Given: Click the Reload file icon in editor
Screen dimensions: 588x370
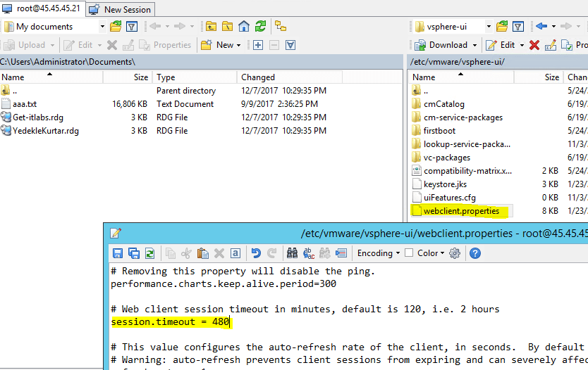Looking at the screenshot, I should (x=149, y=253).
